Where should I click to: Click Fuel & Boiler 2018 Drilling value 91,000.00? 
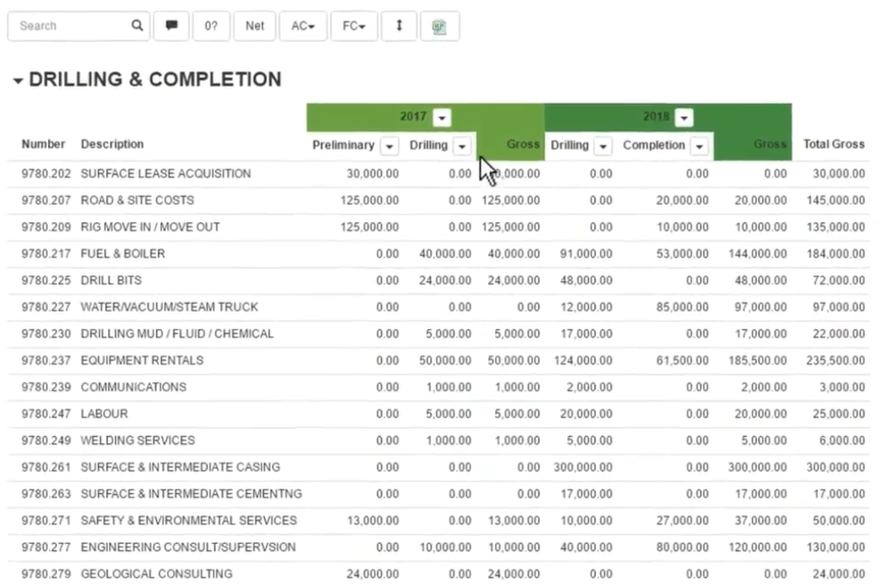tap(586, 253)
